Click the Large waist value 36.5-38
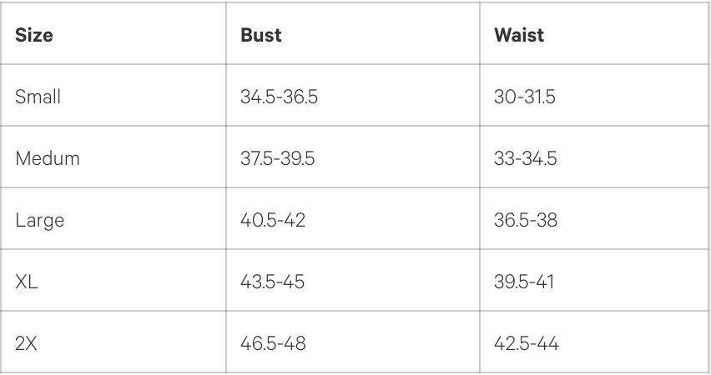 [524, 221]
